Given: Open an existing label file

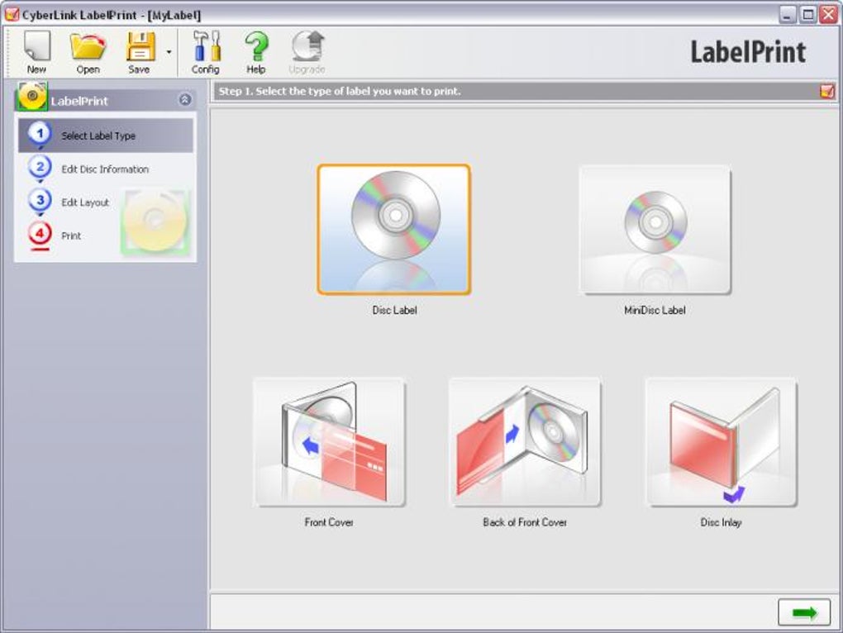Looking at the screenshot, I should (x=88, y=52).
